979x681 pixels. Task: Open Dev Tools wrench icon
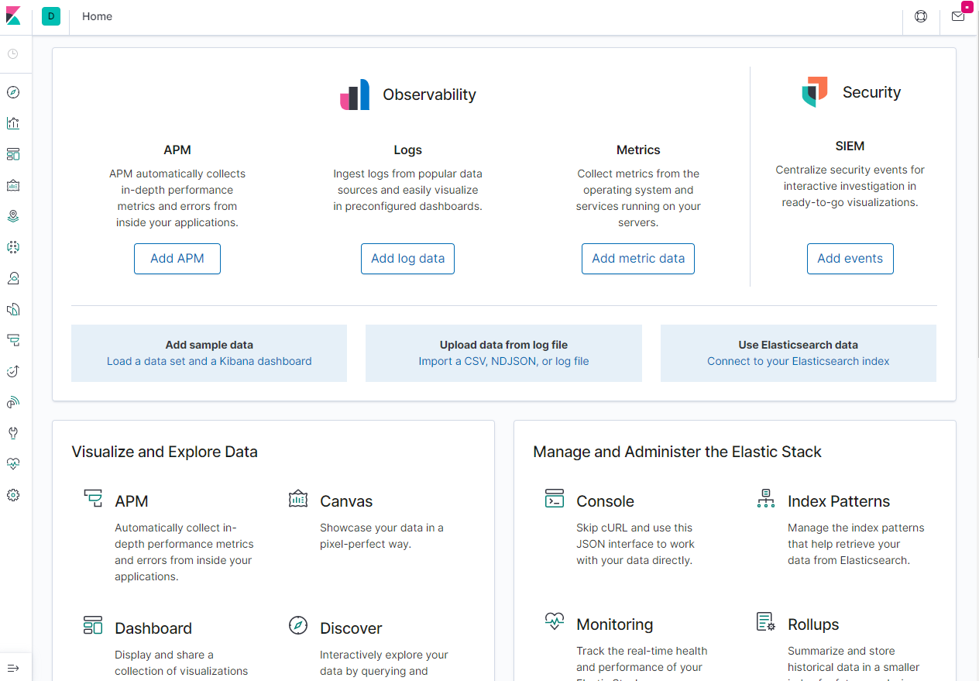tap(13, 433)
